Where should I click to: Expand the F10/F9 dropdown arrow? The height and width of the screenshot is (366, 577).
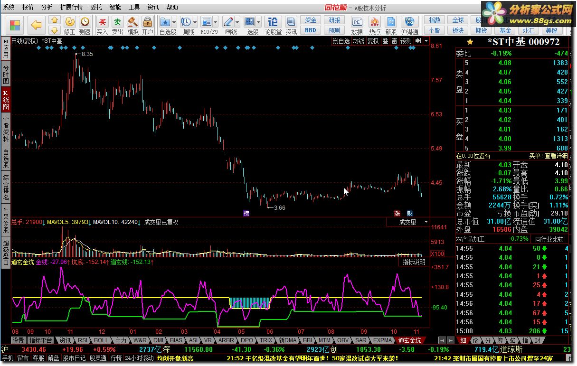point(215,22)
